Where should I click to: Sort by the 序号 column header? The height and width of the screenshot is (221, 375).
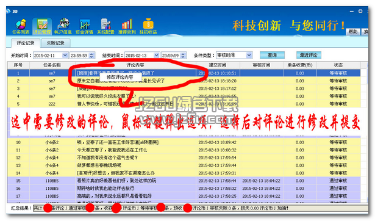tap(18, 65)
